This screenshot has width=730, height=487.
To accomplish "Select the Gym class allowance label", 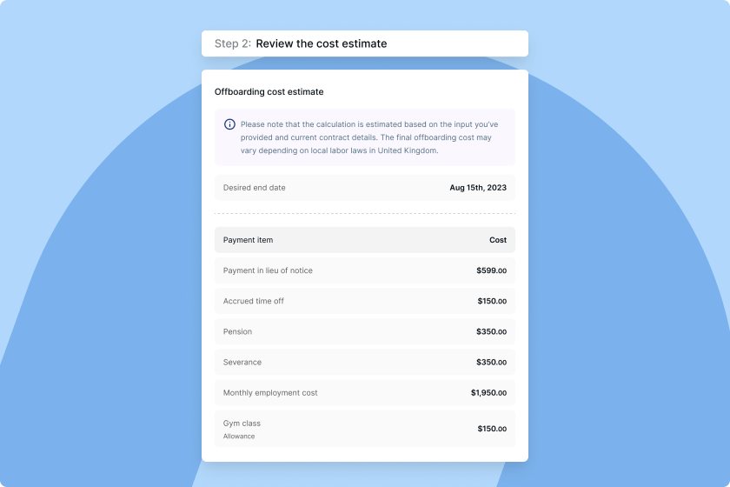I will (x=242, y=429).
